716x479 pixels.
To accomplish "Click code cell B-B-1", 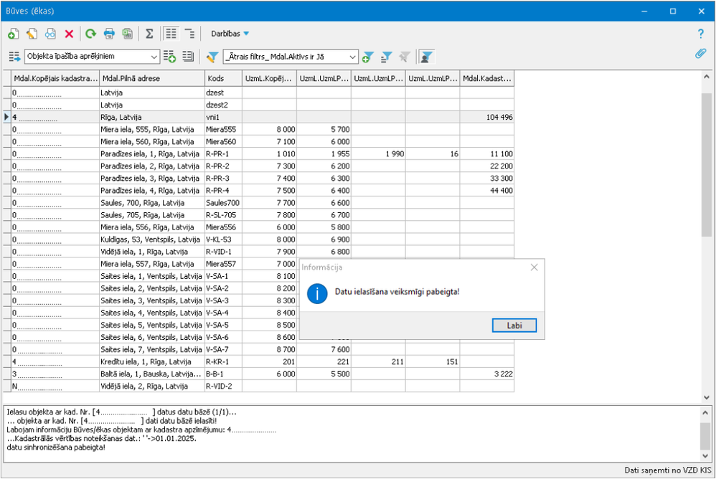I will tap(223, 374).
